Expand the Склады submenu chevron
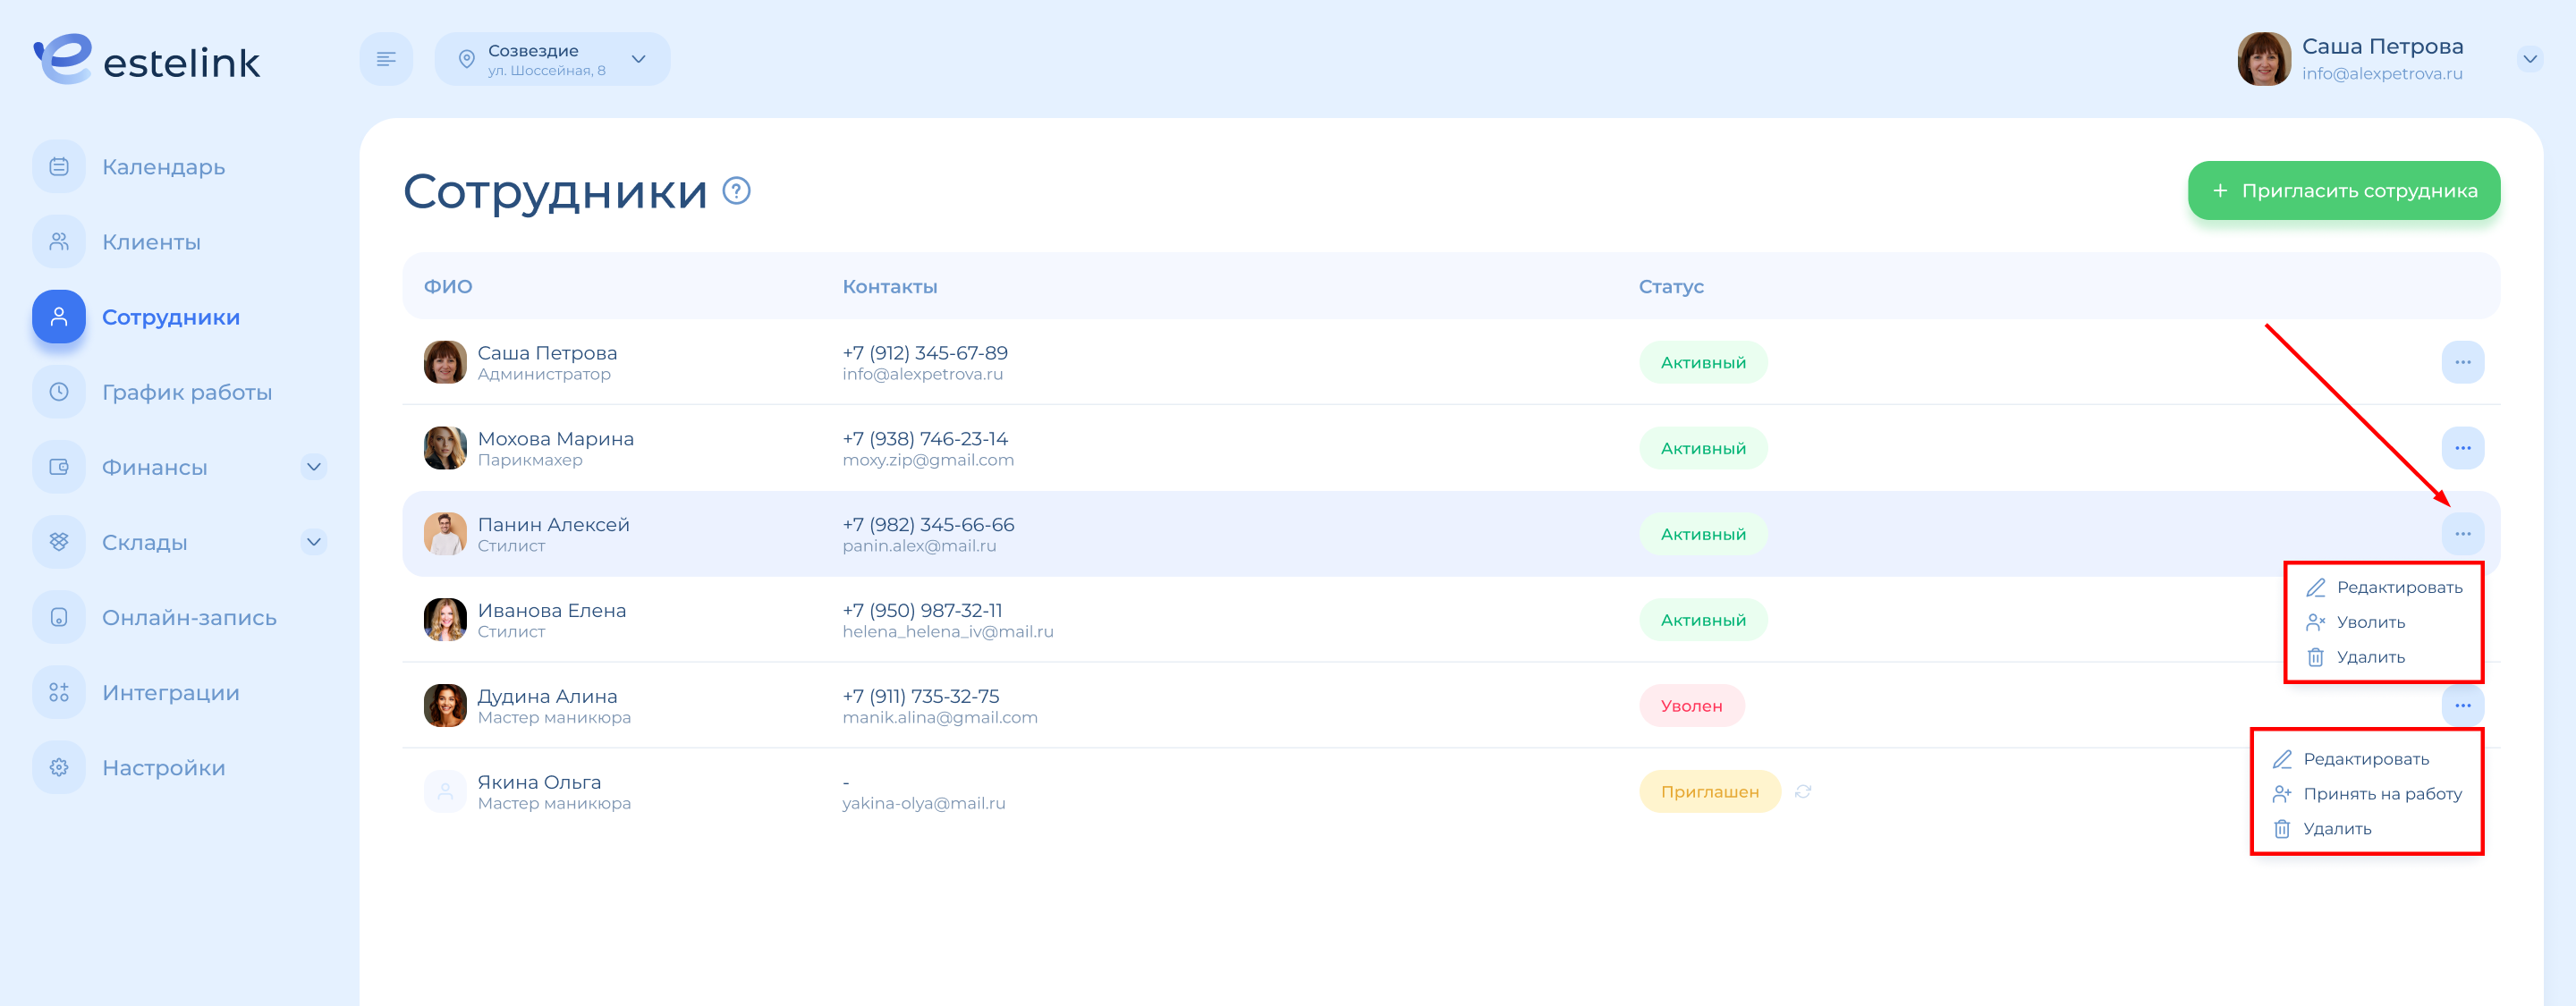 (x=314, y=541)
